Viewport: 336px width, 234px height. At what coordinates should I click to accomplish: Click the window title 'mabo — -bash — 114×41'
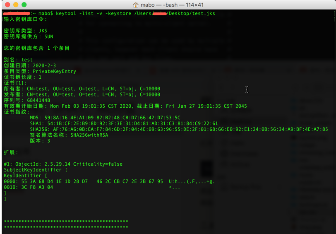pyautogui.click(x=172, y=5)
